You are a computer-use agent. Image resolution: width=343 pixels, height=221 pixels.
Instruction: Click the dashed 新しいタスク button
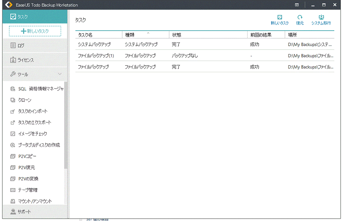coord(35,31)
